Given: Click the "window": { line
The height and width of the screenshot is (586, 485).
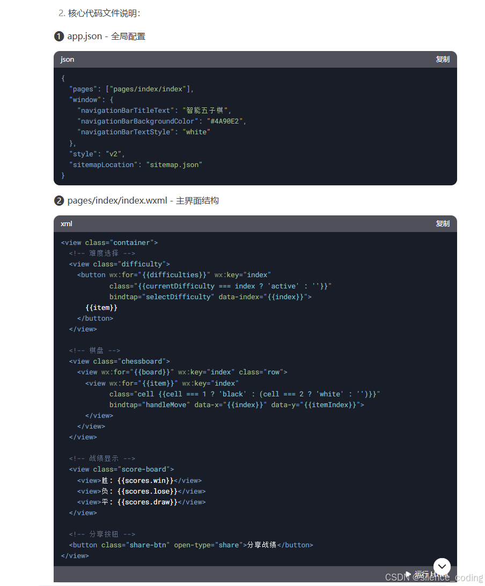Looking at the screenshot, I should tap(91, 100).
